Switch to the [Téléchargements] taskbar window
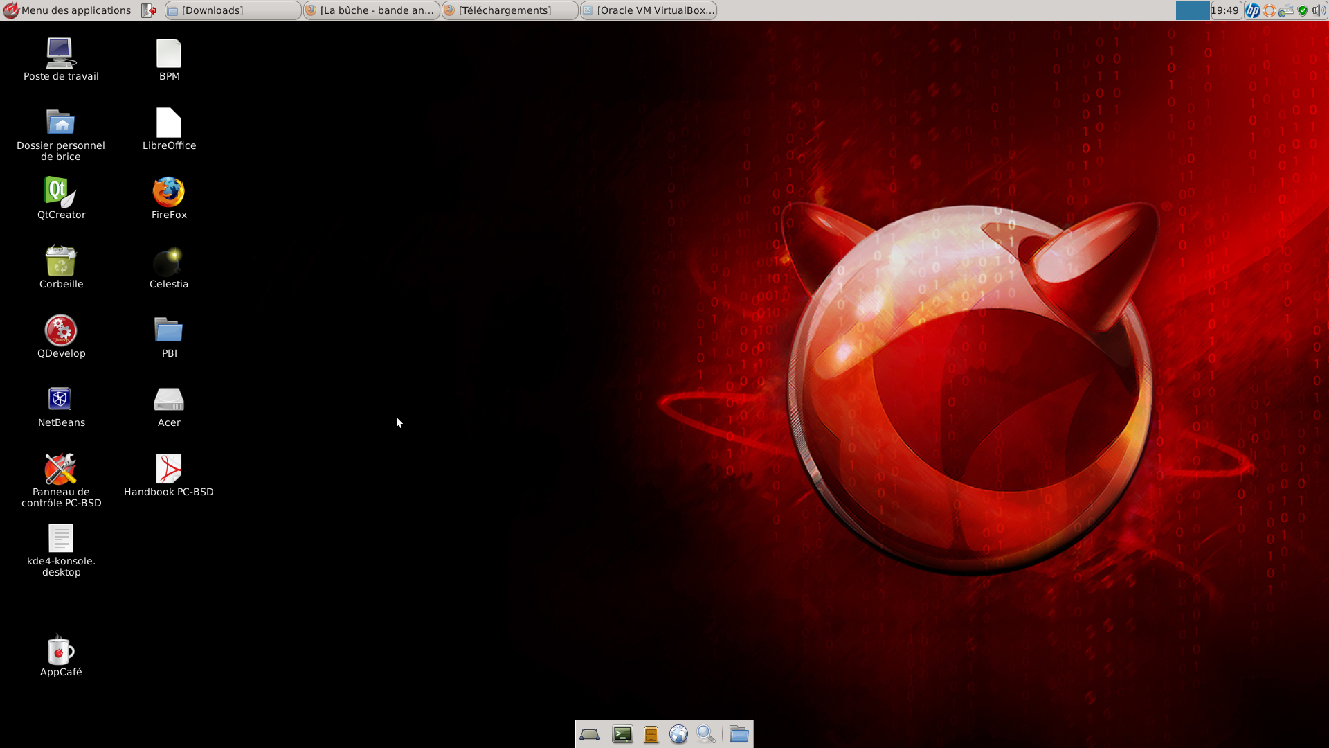 [x=509, y=10]
